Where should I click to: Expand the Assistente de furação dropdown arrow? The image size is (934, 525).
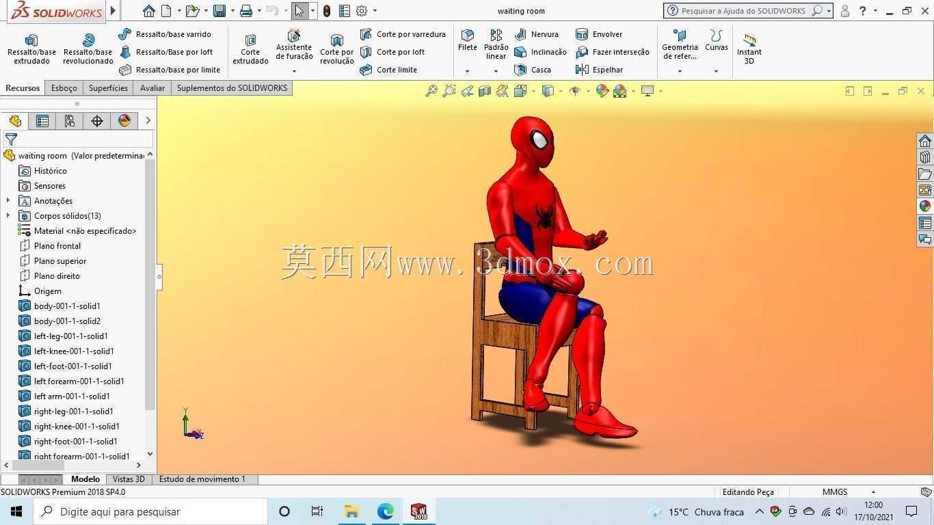pyautogui.click(x=294, y=71)
